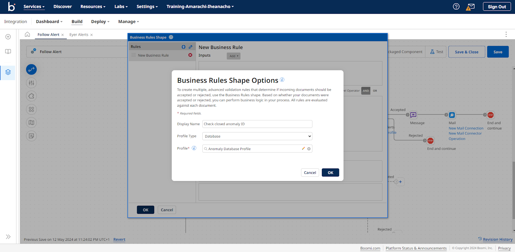Open the Profile Type Database dropdown

(257, 136)
